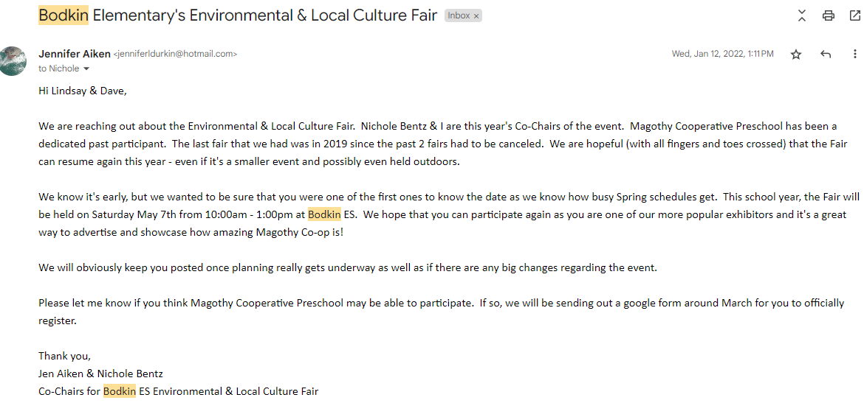Open the email in a new window
Viewport: 864px width, 403px height.
[854, 15]
